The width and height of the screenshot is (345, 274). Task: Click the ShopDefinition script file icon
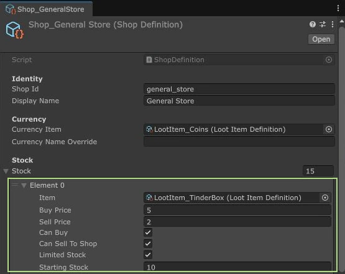(149, 60)
